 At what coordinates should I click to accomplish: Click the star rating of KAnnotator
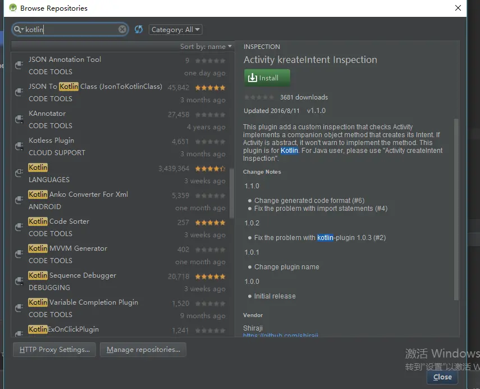pos(211,115)
